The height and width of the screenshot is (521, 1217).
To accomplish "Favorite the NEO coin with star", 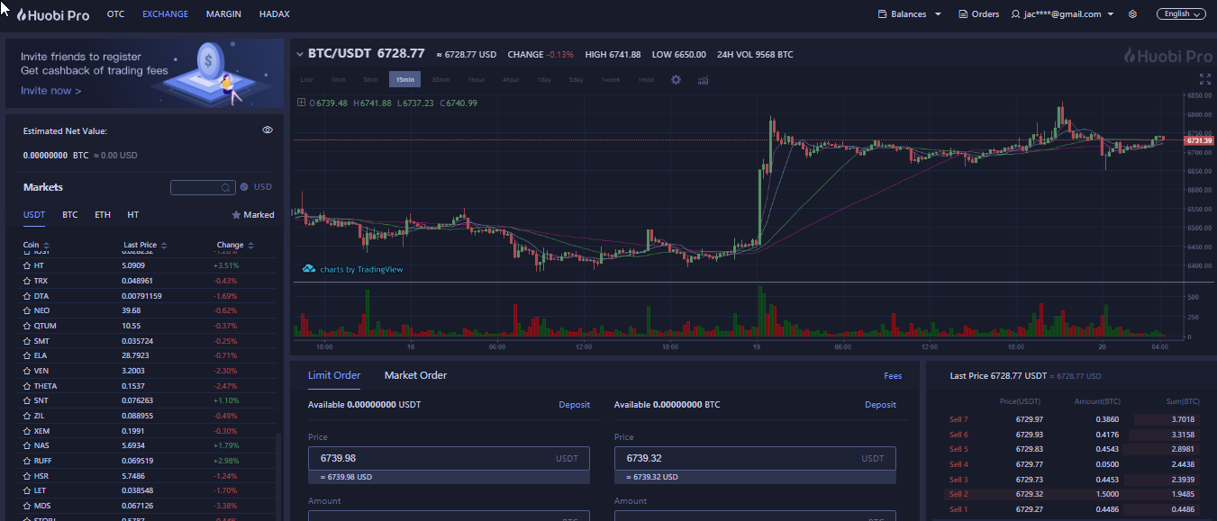I will pos(27,310).
